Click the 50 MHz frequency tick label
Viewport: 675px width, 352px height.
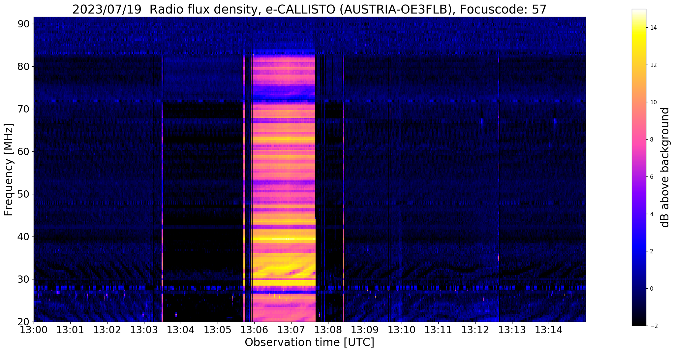(23, 194)
